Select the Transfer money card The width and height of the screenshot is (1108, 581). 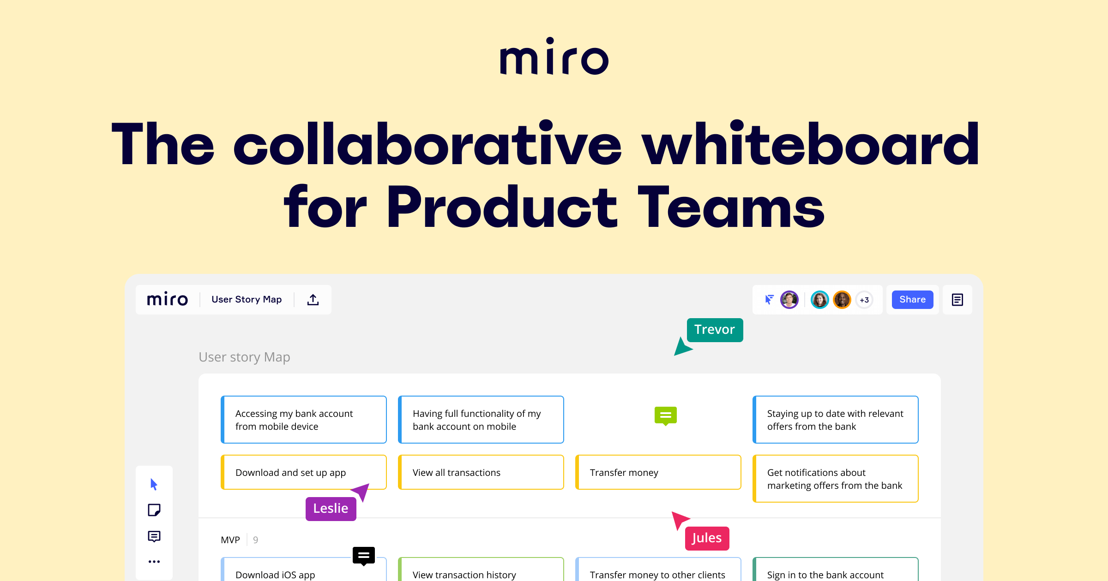click(x=658, y=473)
